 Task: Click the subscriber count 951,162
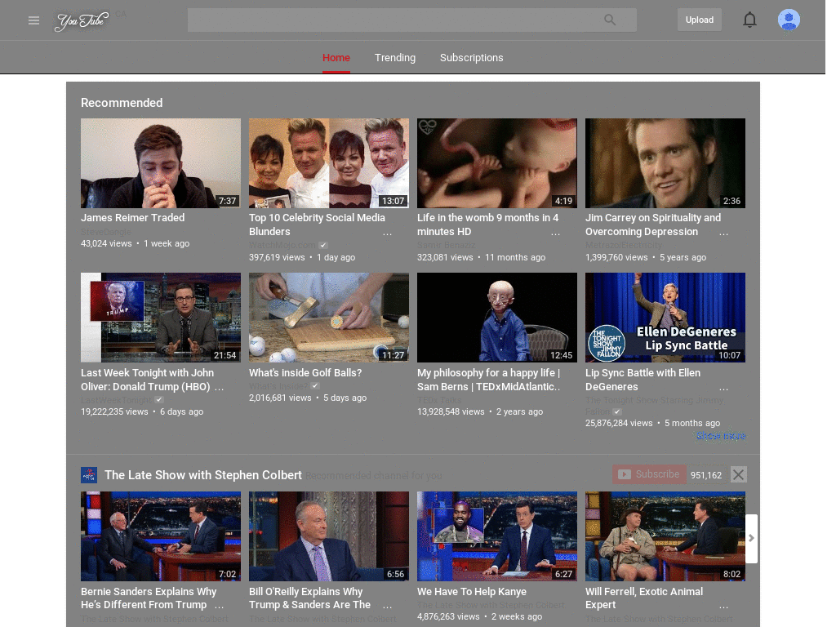coord(706,475)
